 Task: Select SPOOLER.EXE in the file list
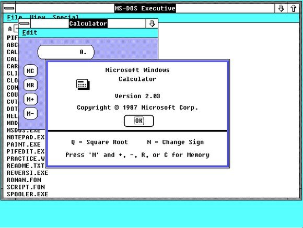pos(28,194)
